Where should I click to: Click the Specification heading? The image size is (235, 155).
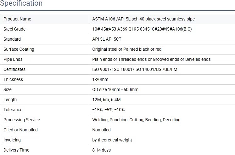(21, 3)
